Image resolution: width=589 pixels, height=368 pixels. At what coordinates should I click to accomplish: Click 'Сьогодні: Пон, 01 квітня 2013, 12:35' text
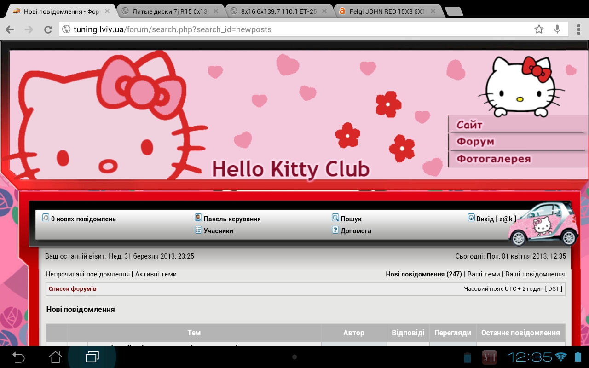[x=511, y=256]
